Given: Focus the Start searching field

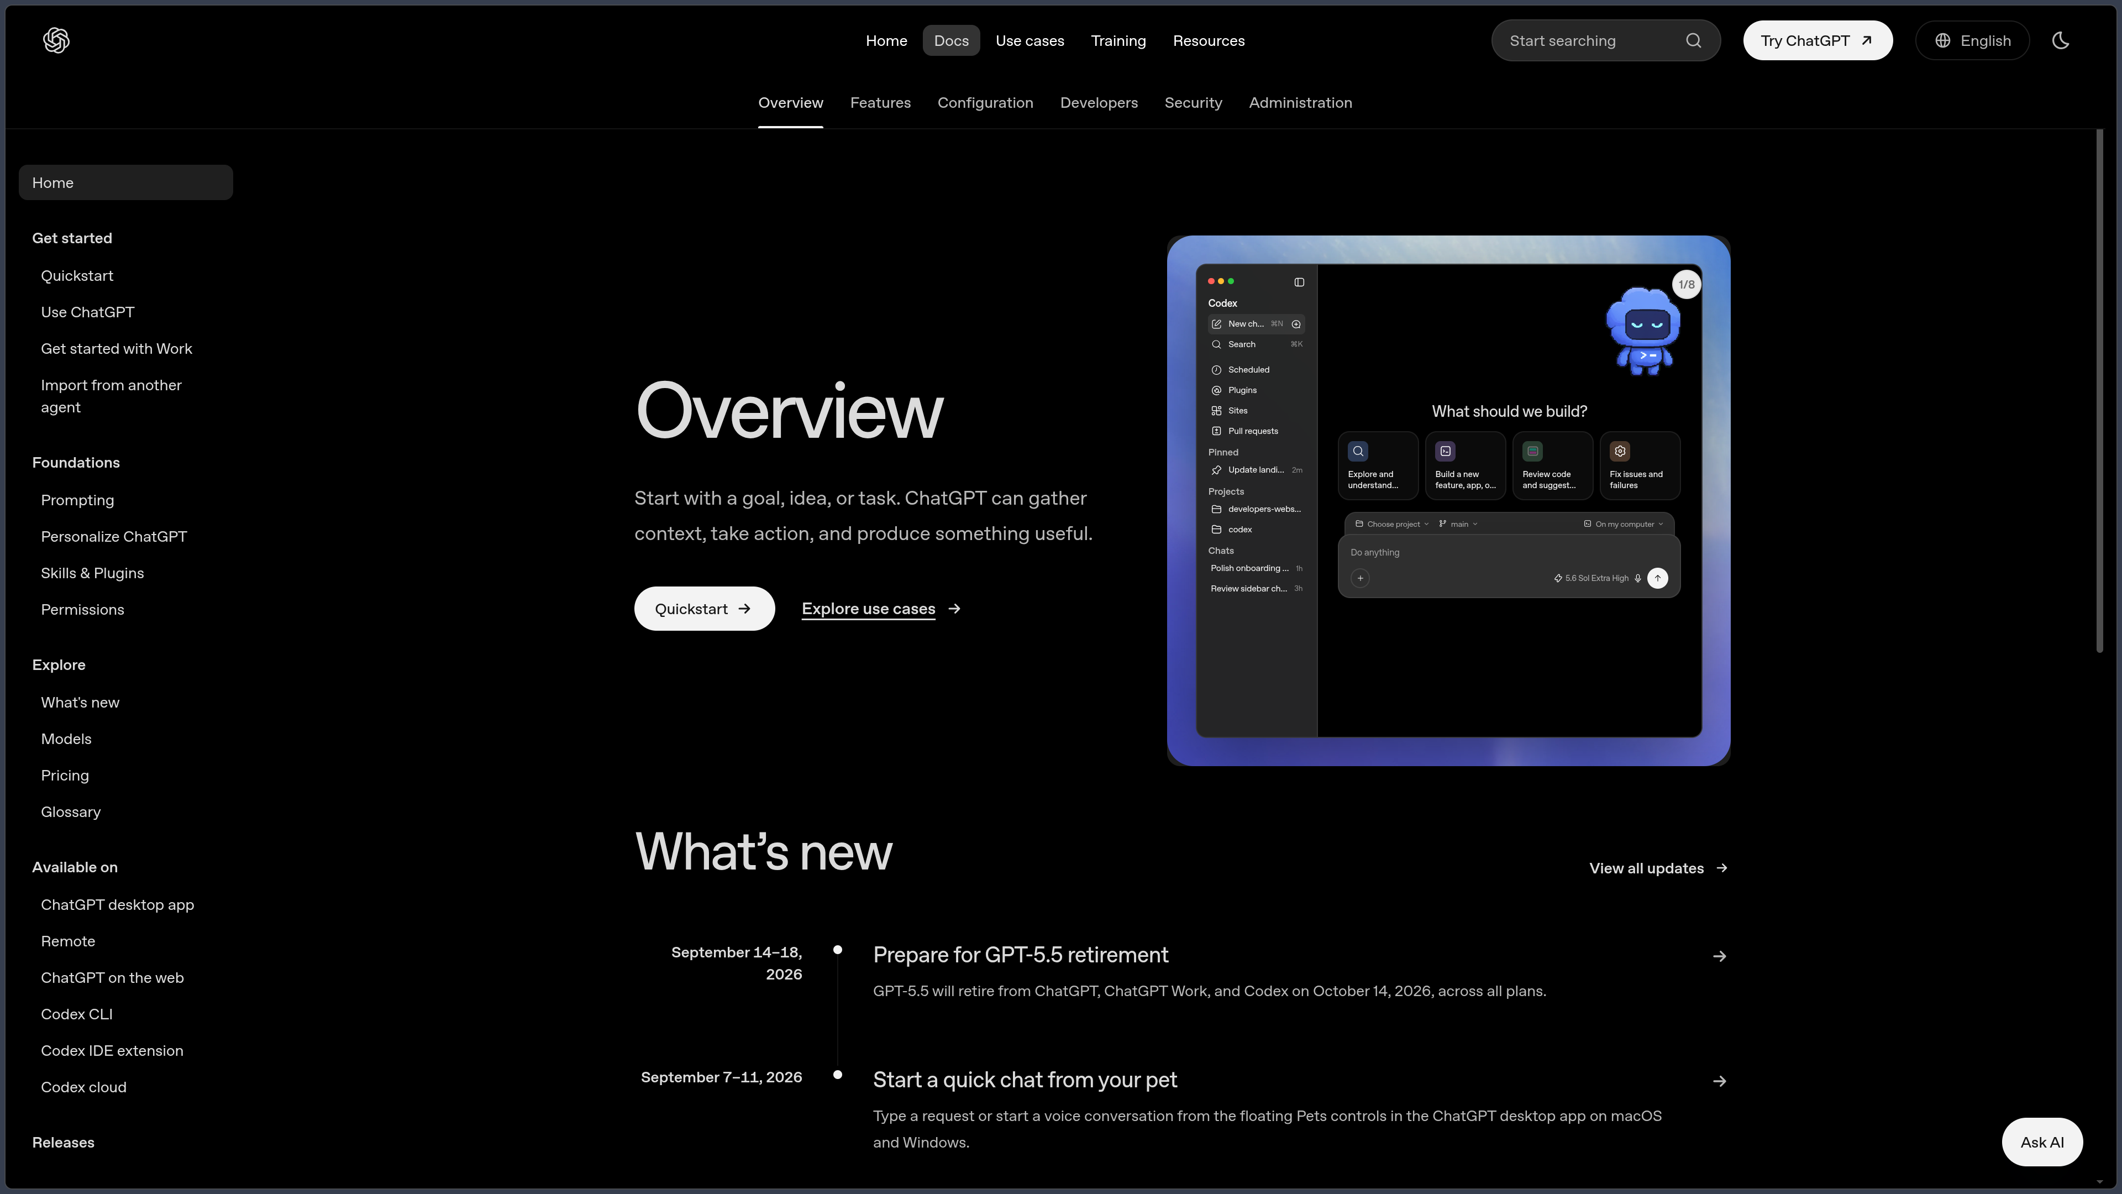Looking at the screenshot, I should tap(1605, 40).
